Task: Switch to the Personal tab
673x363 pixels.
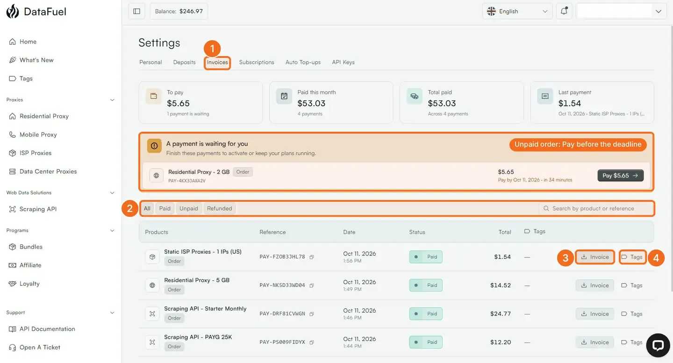Action: coord(150,62)
